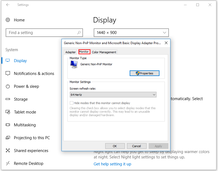Image resolution: width=218 pixels, height=171 pixels.
Task: Minimize the Settings window
Action: click(185, 5)
